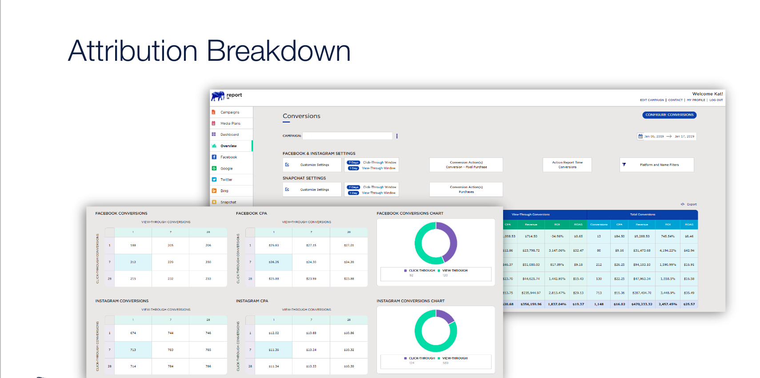Open Facebook Conversion Action(s) Pixel Purchase selector

[466, 165]
